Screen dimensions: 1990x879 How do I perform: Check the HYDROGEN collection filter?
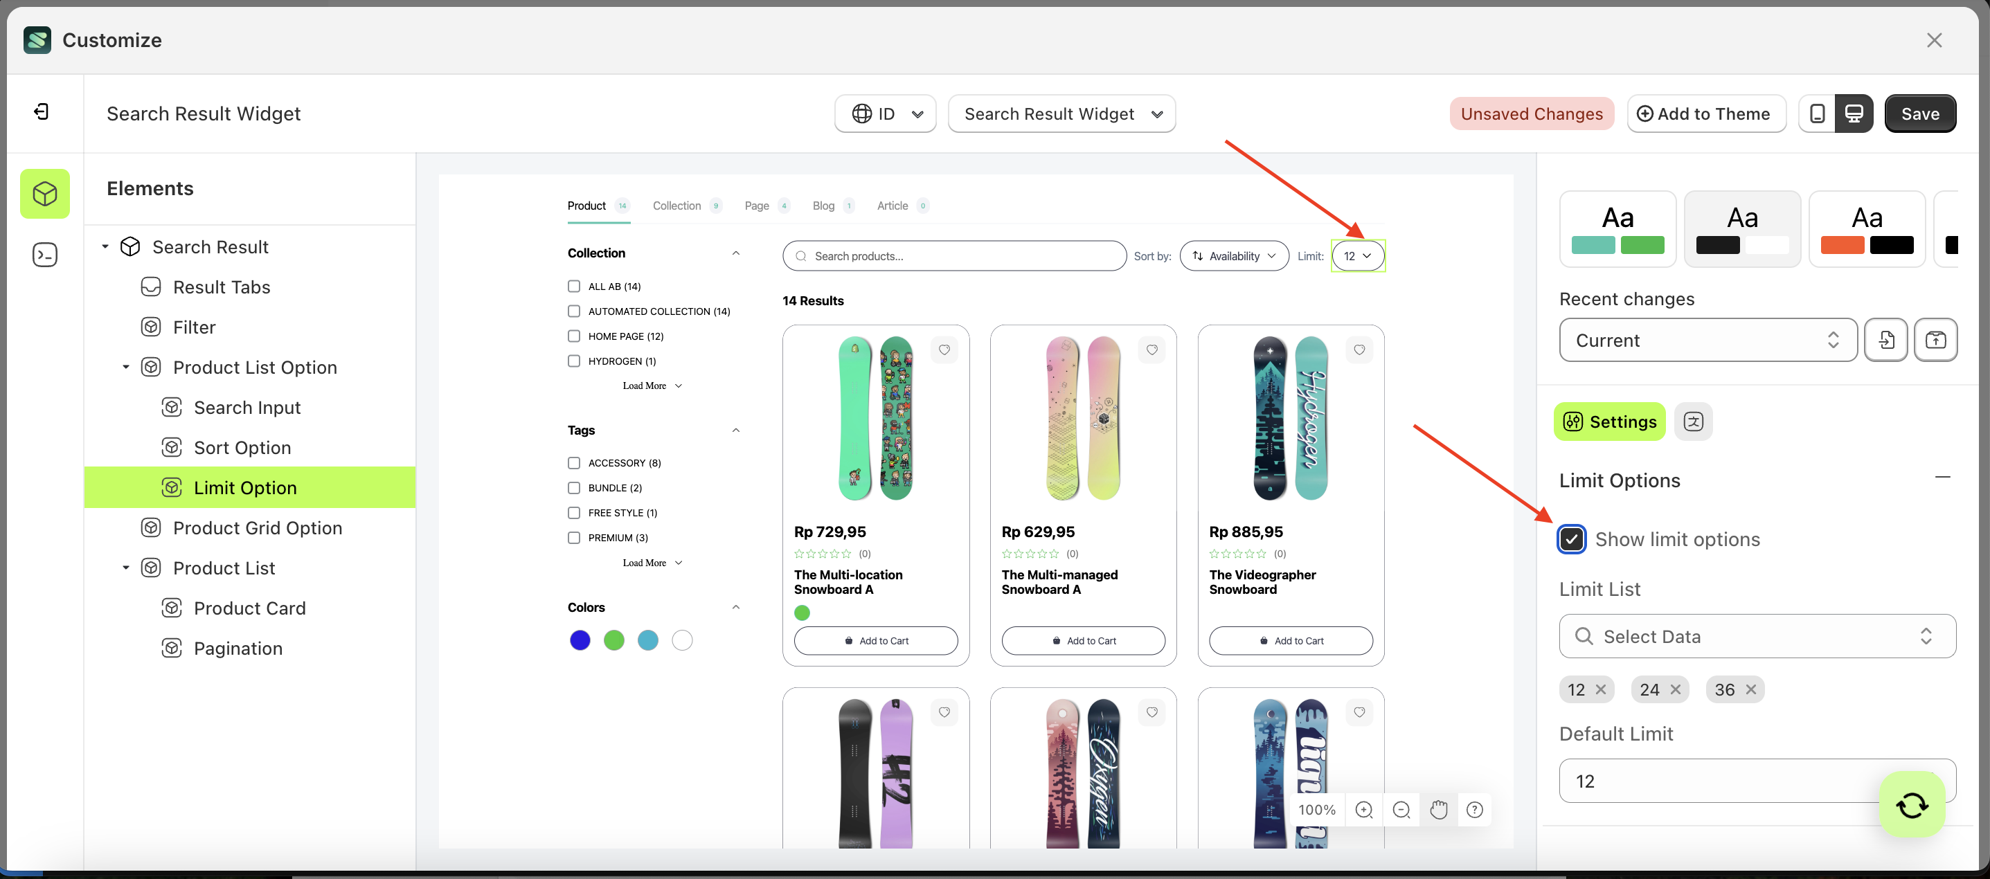coord(573,361)
